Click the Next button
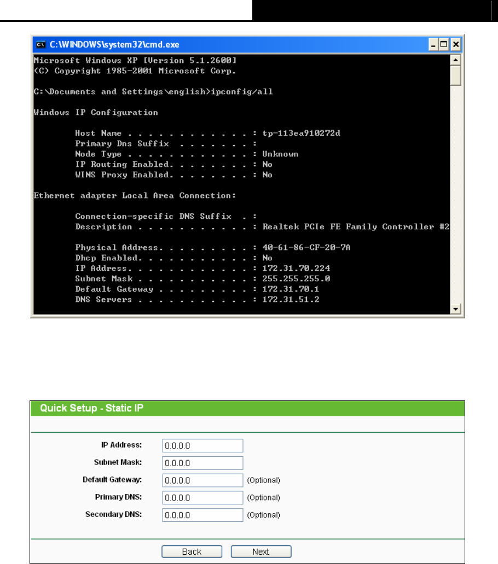Viewport: 498px width, 564px height. (x=261, y=551)
